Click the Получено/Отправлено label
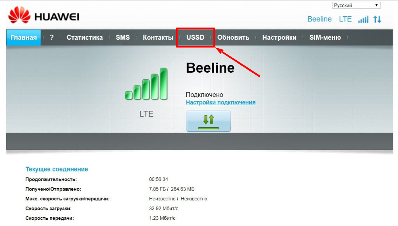Image resolution: width=398 pixels, height=226 pixels. coord(53,189)
